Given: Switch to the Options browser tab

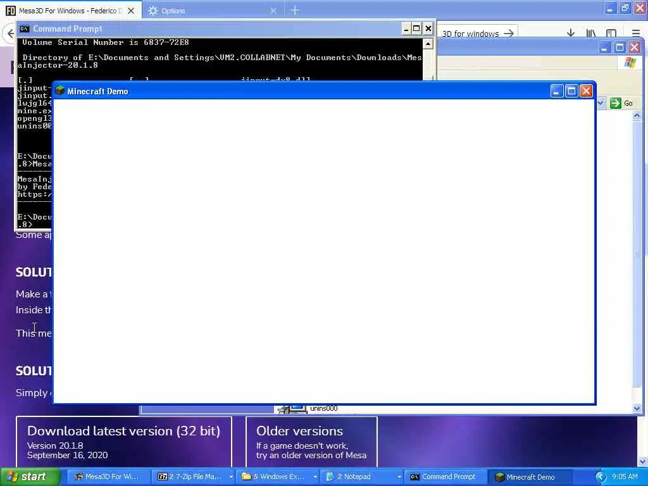Looking at the screenshot, I should [x=173, y=11].
